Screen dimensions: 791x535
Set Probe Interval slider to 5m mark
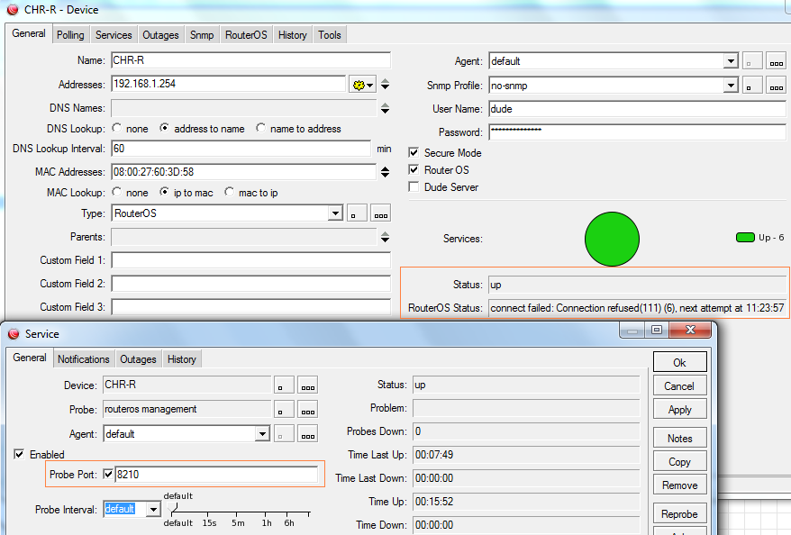click(238, 513)
